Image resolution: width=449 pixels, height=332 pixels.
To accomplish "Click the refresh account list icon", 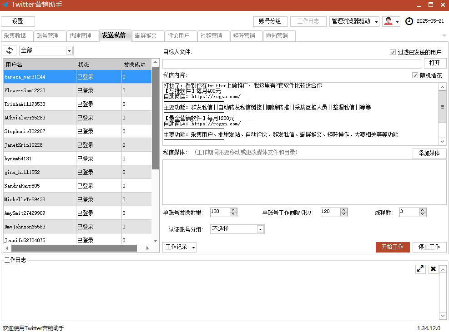I will pos(9,50).
